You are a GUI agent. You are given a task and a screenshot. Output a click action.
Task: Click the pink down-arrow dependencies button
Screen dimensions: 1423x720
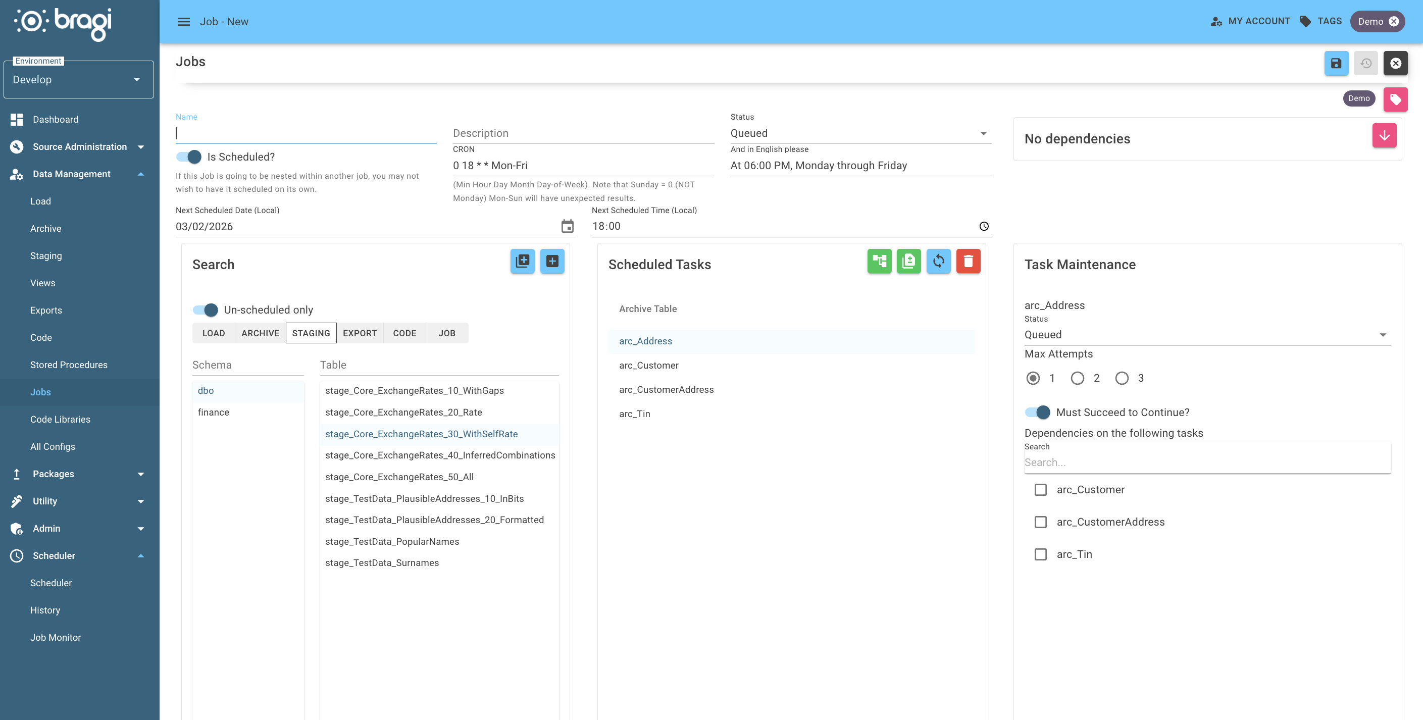tap(1384, 135)
